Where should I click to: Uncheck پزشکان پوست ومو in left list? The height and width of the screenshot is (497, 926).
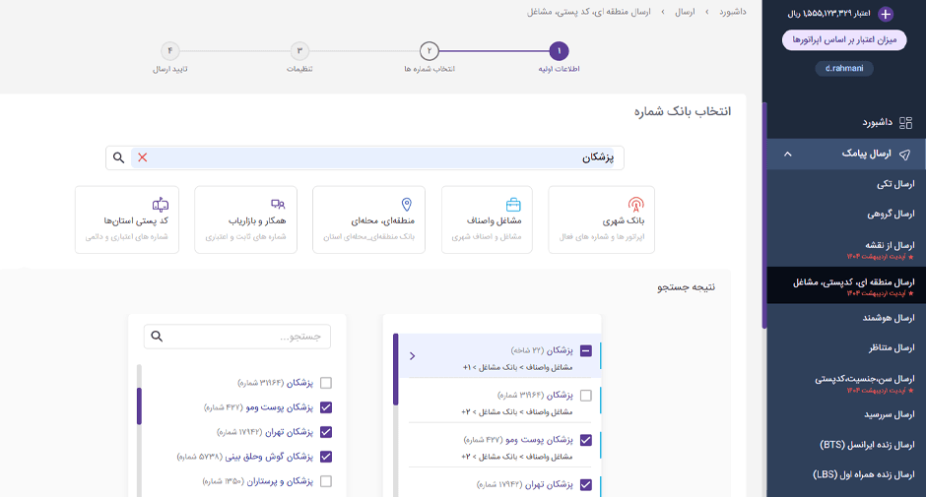coord(326,407)
